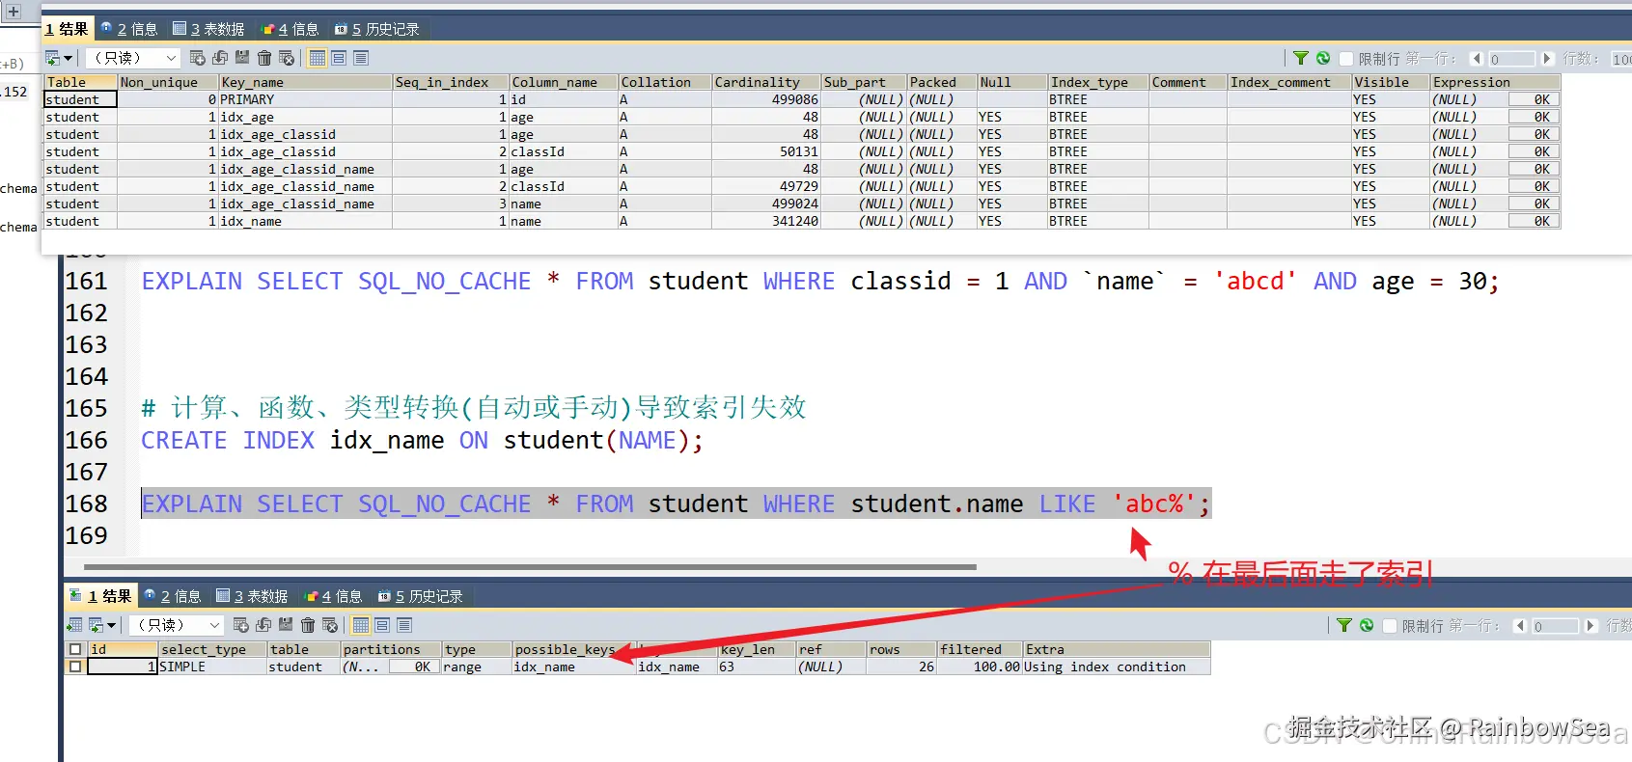1632x762 pixels.
Task: Click the Column_name column header
Action: pos(564,82)
